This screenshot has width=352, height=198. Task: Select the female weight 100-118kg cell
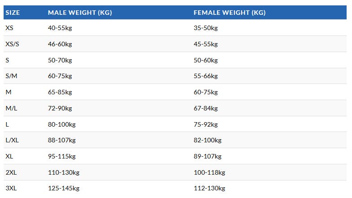(209, 172)
